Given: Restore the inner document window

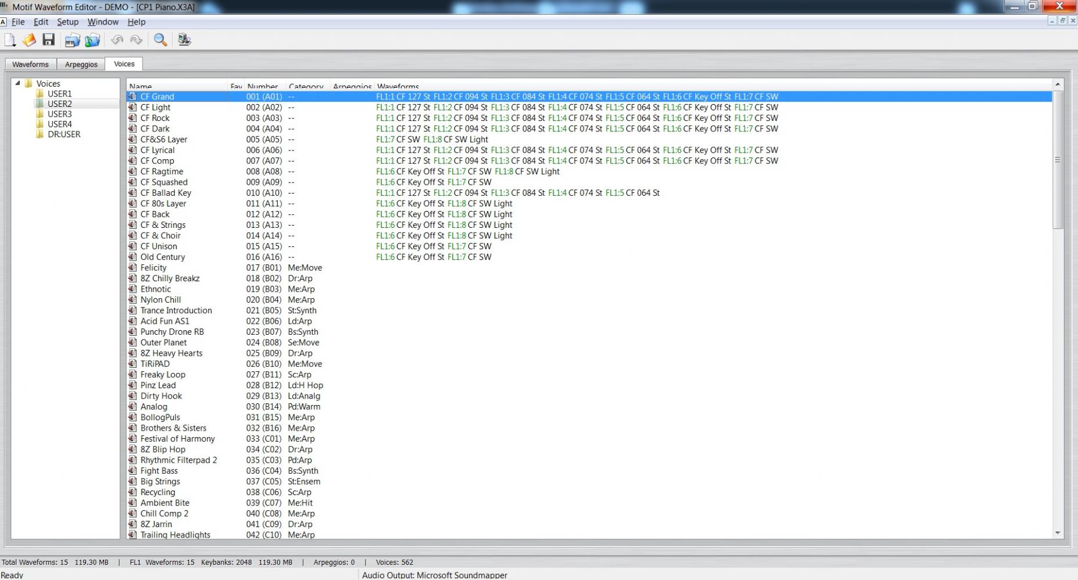Looking at the screenshot, I should tap(1062, 21).
